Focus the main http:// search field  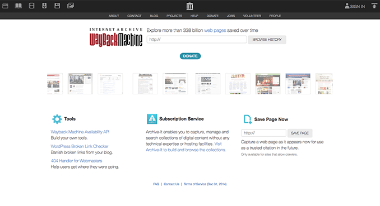coord(197,40)
